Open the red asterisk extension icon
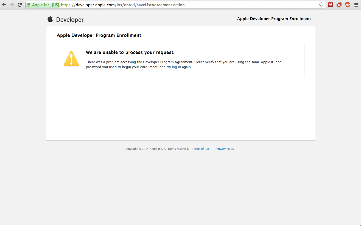This screenshot has height=226, width=361. coord(331,5)
